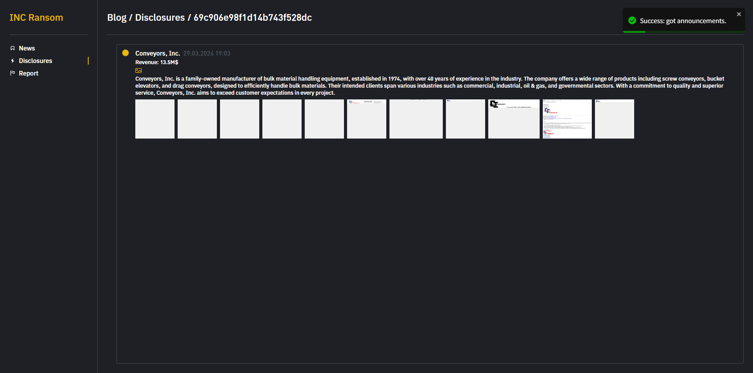
Task: Click the bookmark icon beside News
Action: tap(13, 48)
